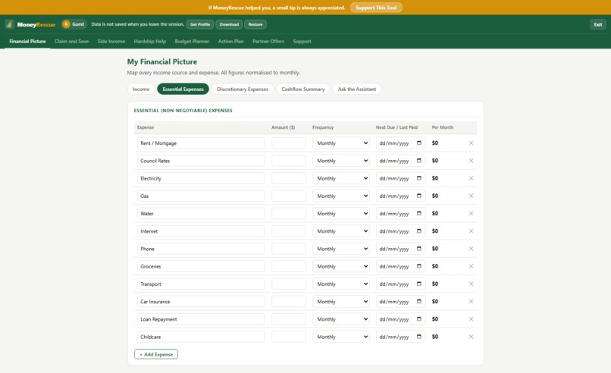Open Partner Offers in navigation
The width and height of the screenshot is (611, 373).
268,41
